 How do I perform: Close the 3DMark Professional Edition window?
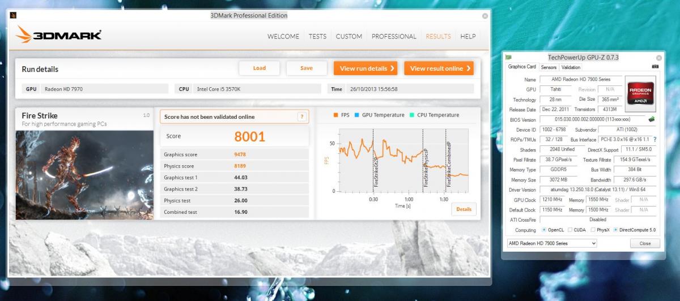click(x=485, y=16)
